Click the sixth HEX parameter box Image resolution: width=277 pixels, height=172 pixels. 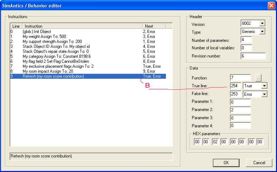click(x=242, y=142)
